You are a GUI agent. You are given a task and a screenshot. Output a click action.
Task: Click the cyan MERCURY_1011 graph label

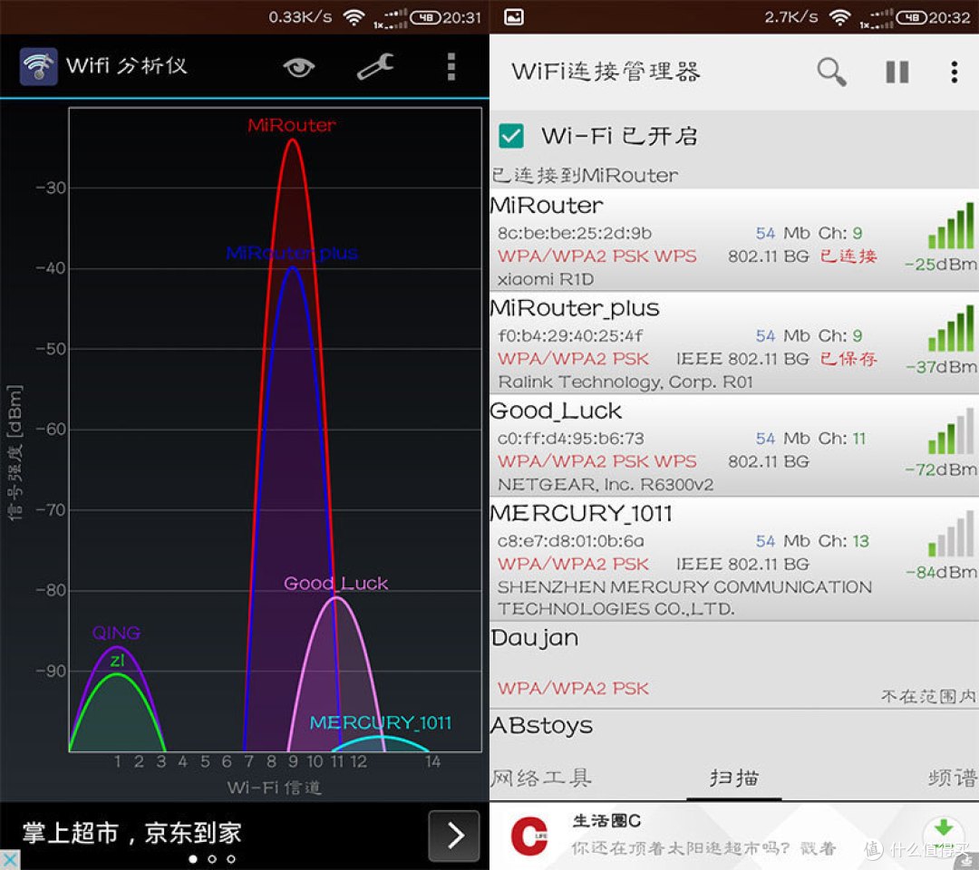(380, 722)
